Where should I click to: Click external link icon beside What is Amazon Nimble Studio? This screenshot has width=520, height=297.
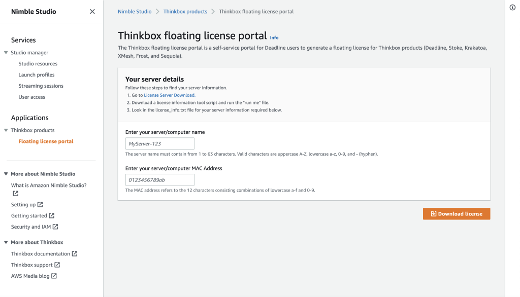[15, 193]
